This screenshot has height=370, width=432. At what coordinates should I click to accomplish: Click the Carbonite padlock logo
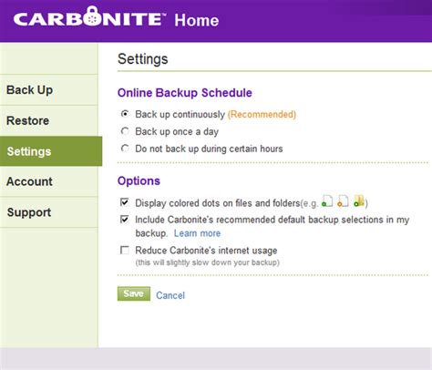94,15
